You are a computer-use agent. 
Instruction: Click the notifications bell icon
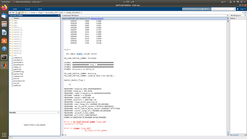(x=238, y=9)
